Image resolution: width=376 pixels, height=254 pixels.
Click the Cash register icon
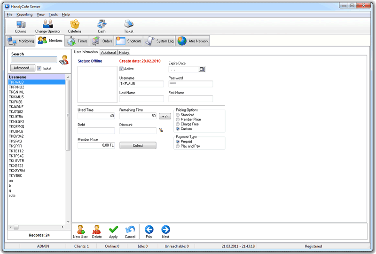coord(102,24)
